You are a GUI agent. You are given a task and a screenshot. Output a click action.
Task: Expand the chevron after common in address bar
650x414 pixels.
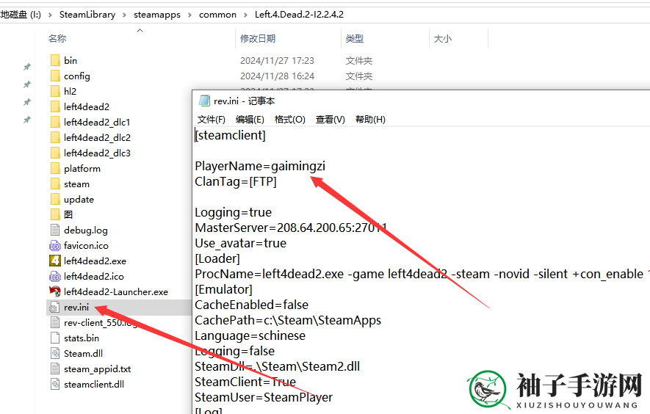pyautogui.click(x=245, y=15)
